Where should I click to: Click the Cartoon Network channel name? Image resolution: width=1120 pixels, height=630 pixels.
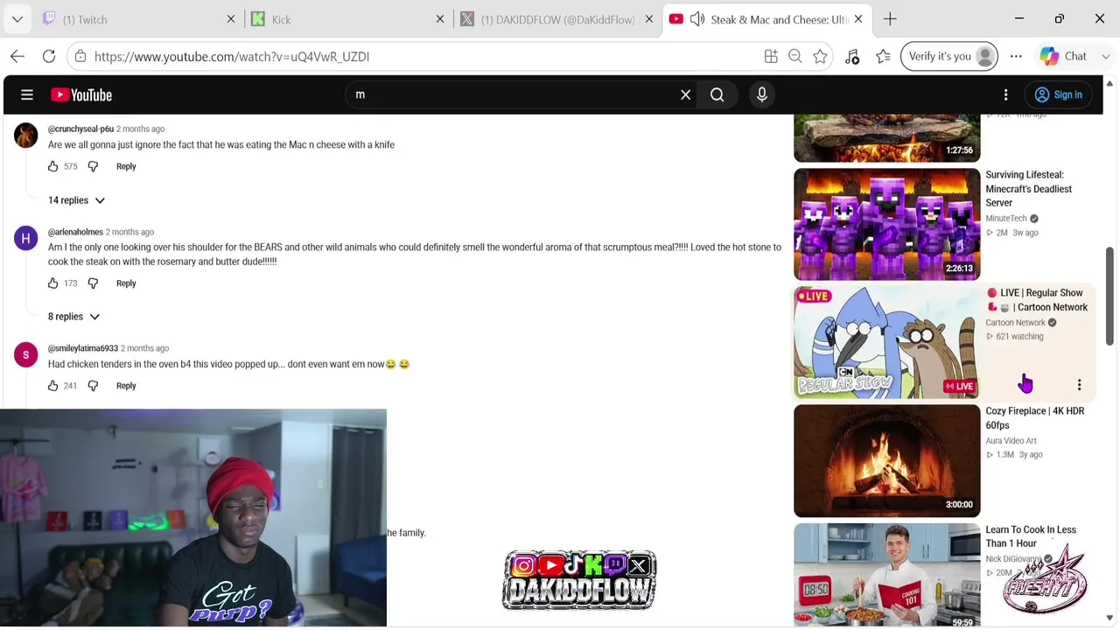1015,323
